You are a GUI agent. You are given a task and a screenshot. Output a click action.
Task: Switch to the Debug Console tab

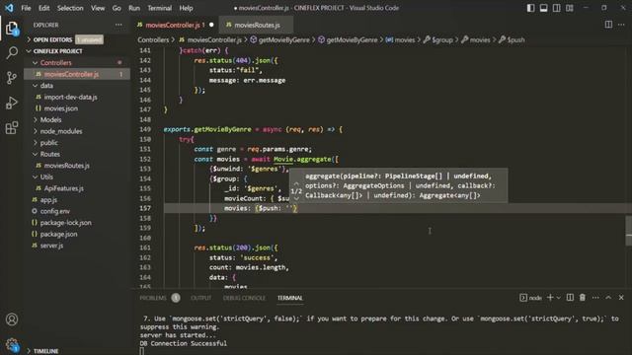[244, 298]
